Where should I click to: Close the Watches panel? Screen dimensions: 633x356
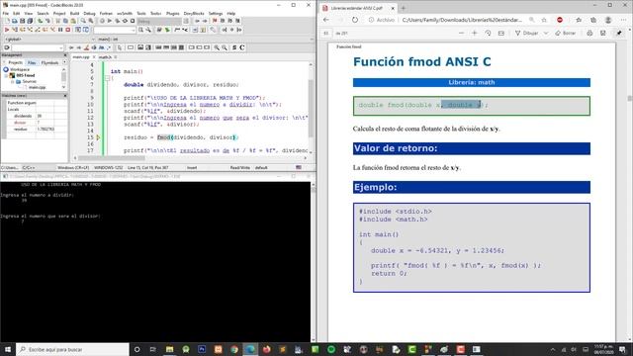(x=65, y=96)
